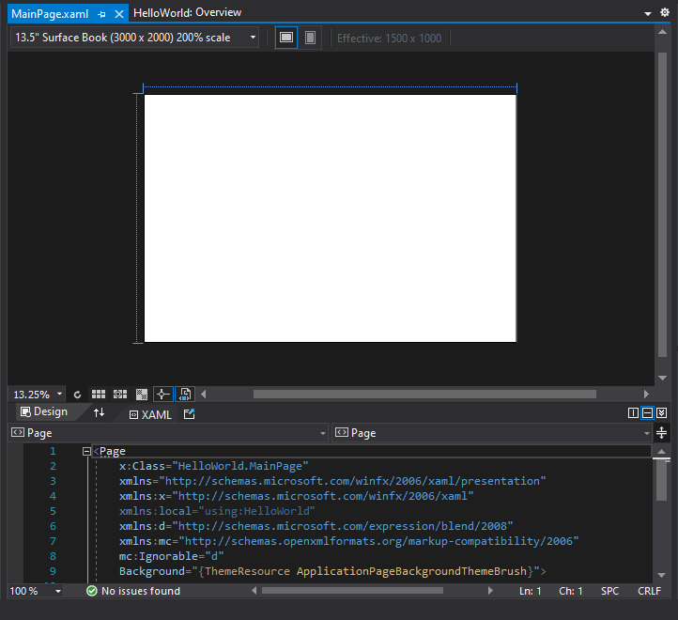
Task: Switch to horizontal split layout
Action: [x=647, y=412]
